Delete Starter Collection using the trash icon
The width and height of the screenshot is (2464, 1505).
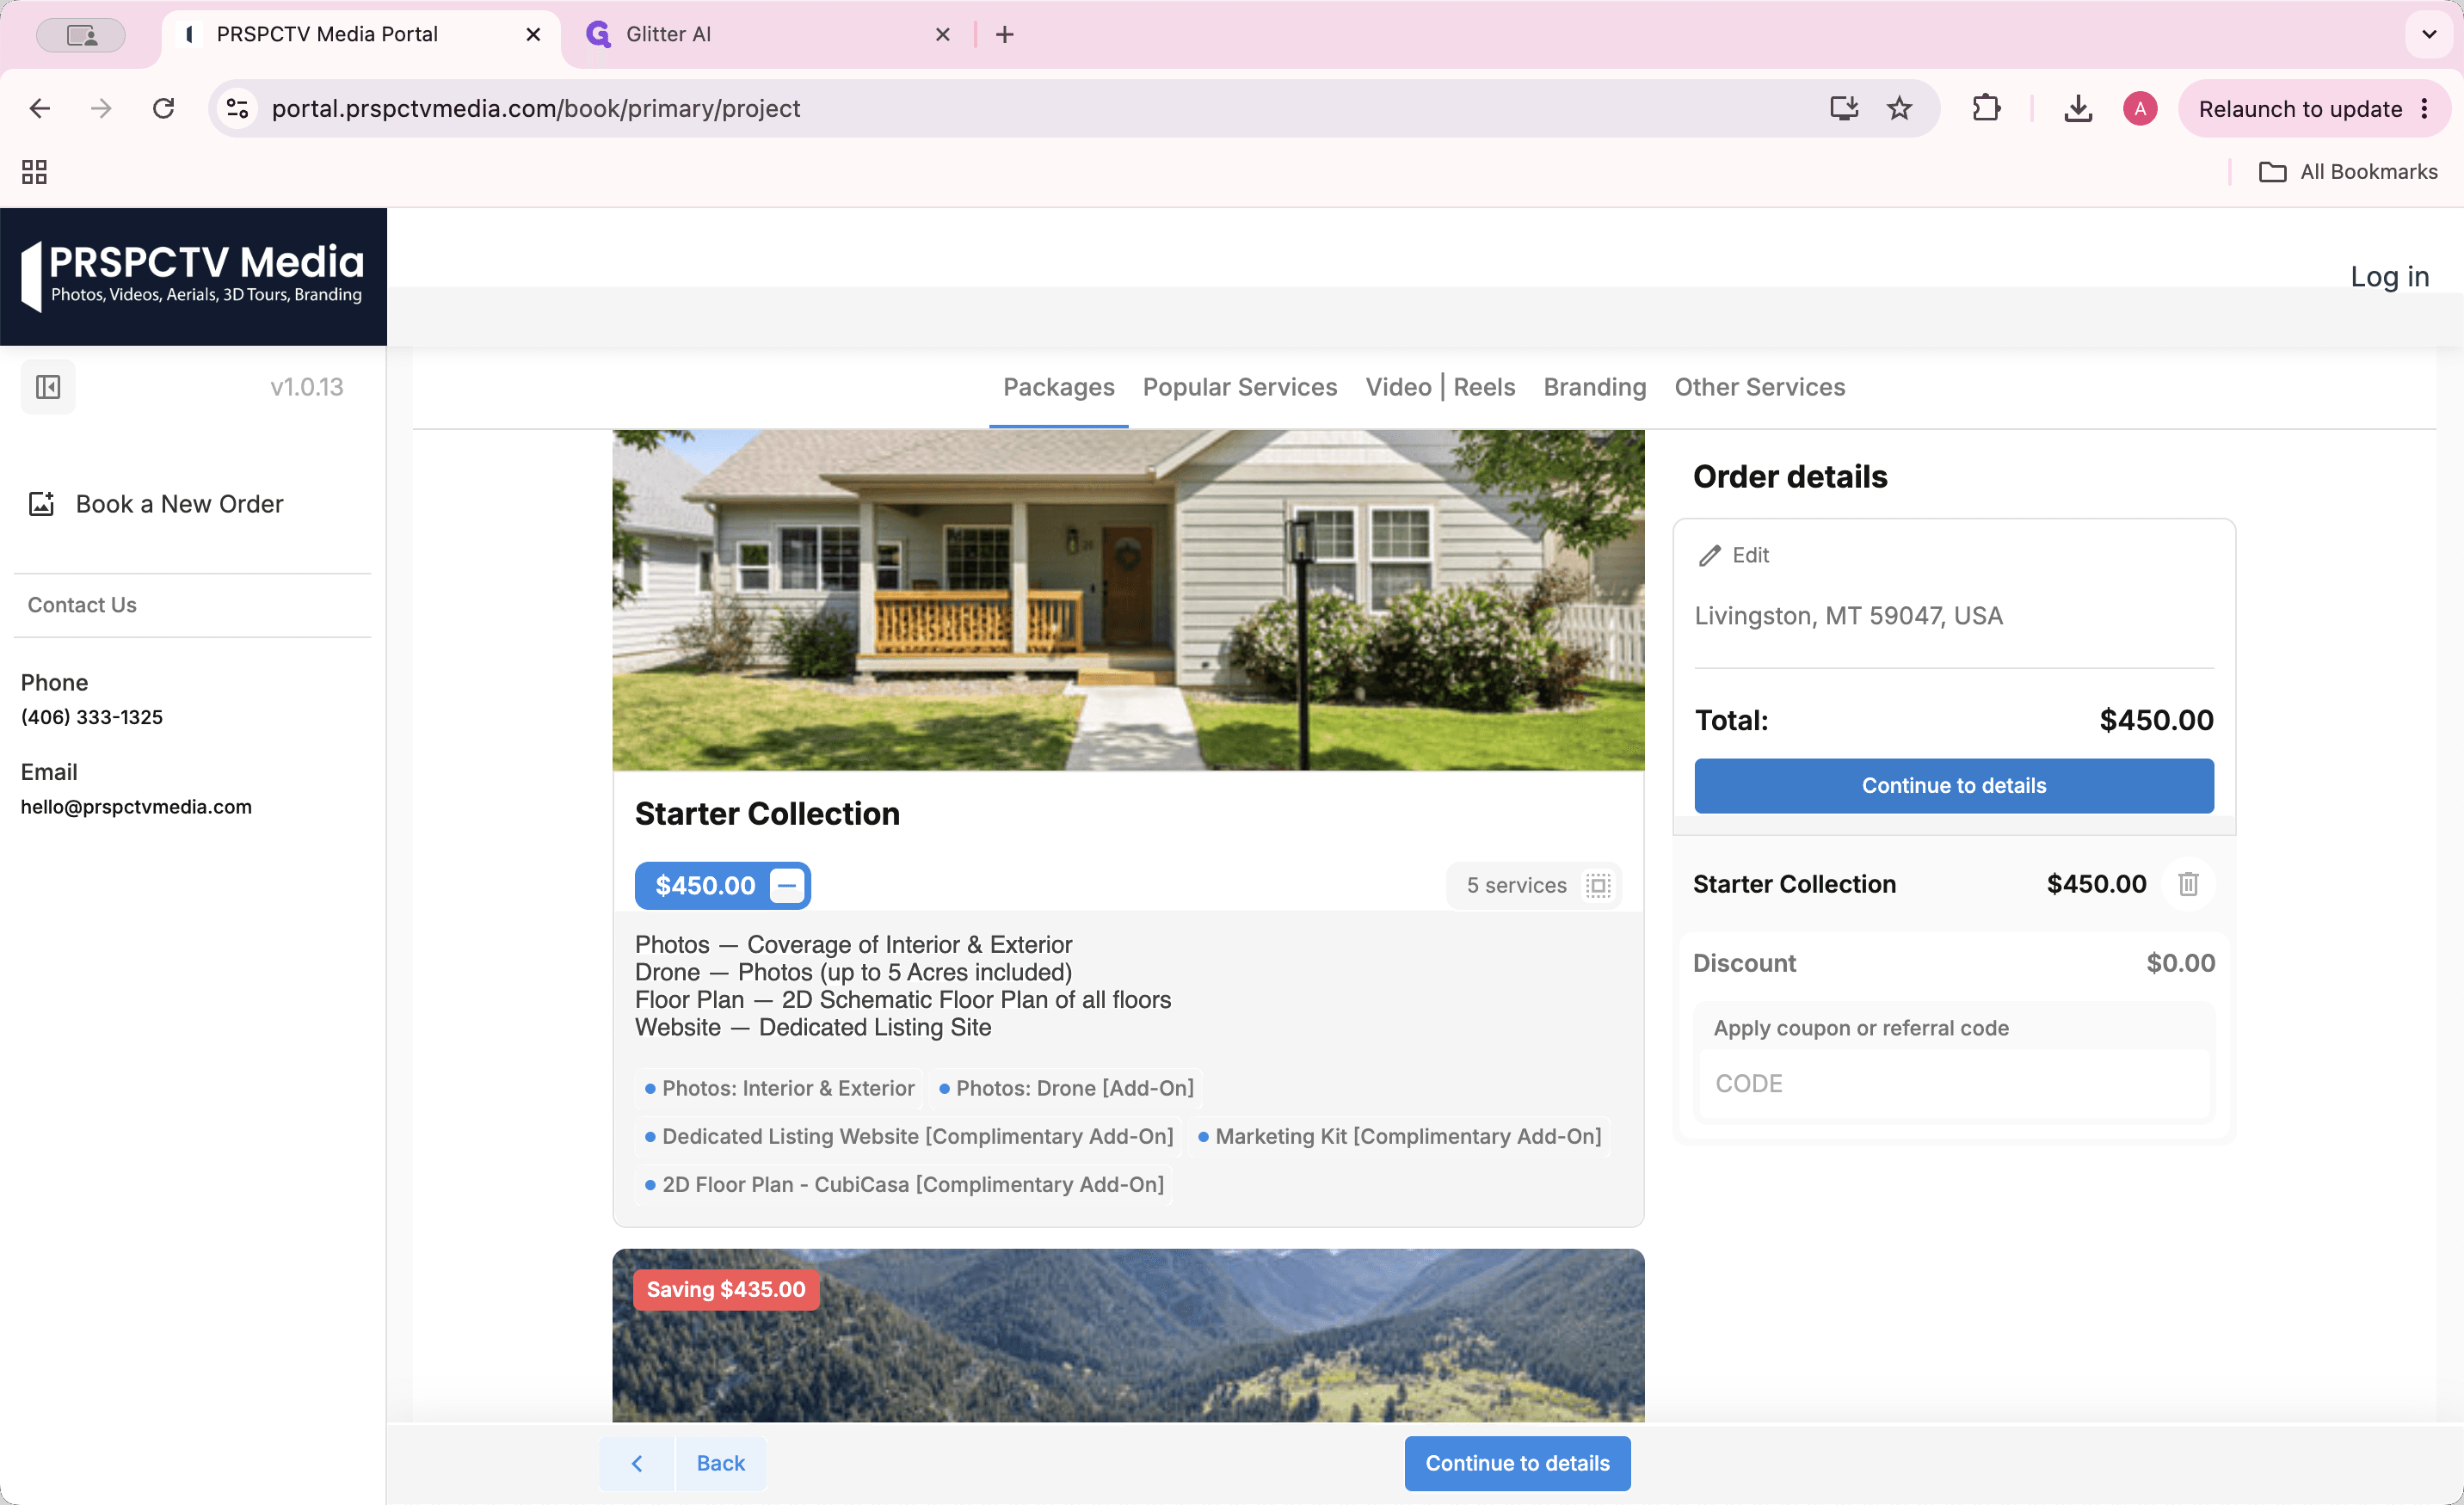point(2188,884)
